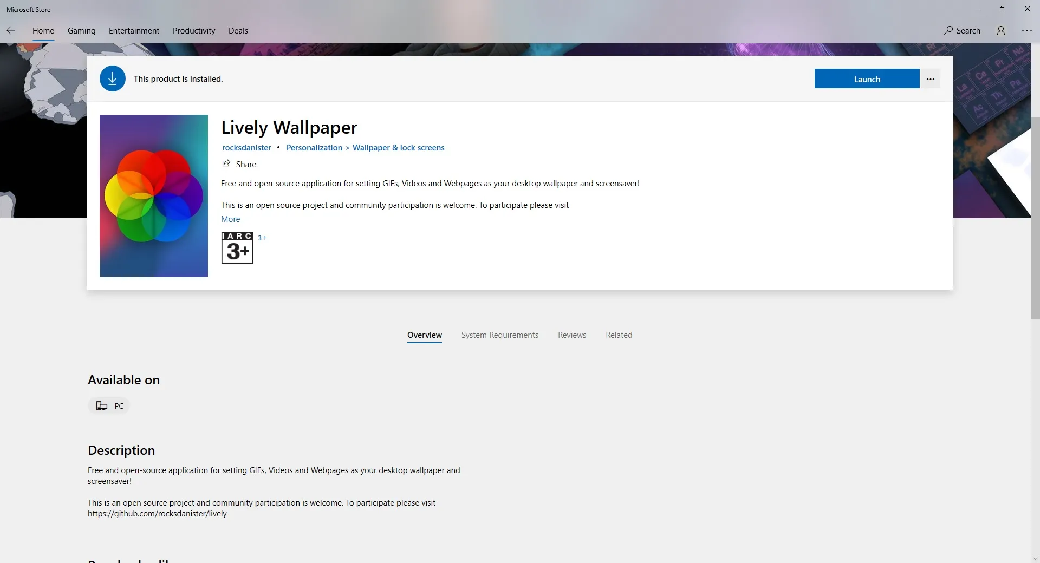Open the more options ellipsis beside Launch
Viewport: 1040px width, 563px height.
coord(931,79)
